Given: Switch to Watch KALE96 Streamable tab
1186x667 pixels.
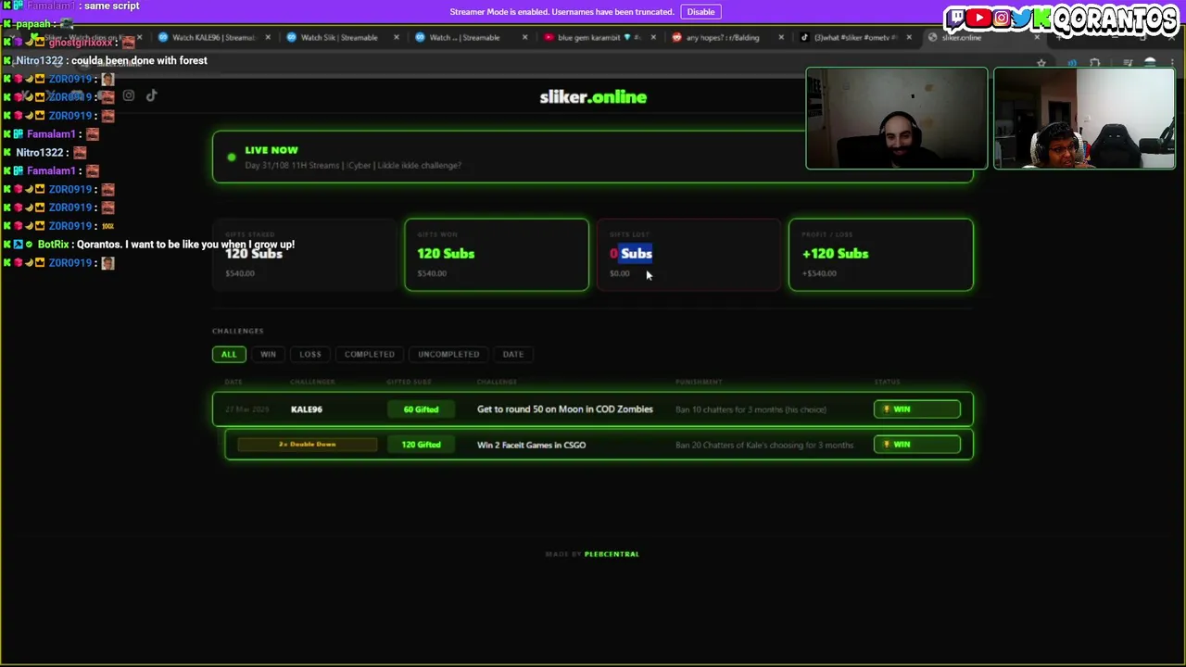Looking at the screenshot, I should click(x=213, y=37).
